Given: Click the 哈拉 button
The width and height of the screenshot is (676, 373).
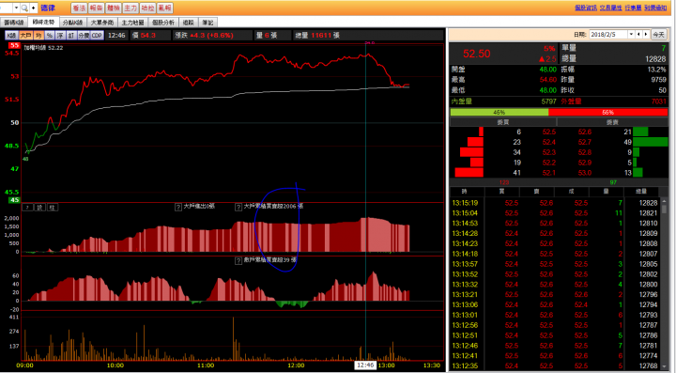Looking at the screenshot, I should click(x=148, y=8).
